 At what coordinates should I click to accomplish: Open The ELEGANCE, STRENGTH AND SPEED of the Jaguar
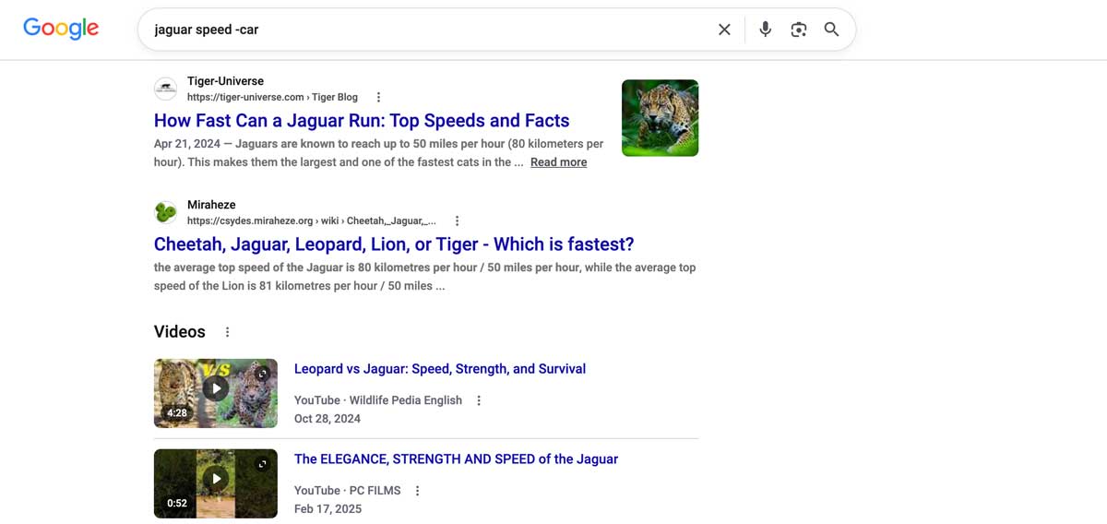pos(456,459)
